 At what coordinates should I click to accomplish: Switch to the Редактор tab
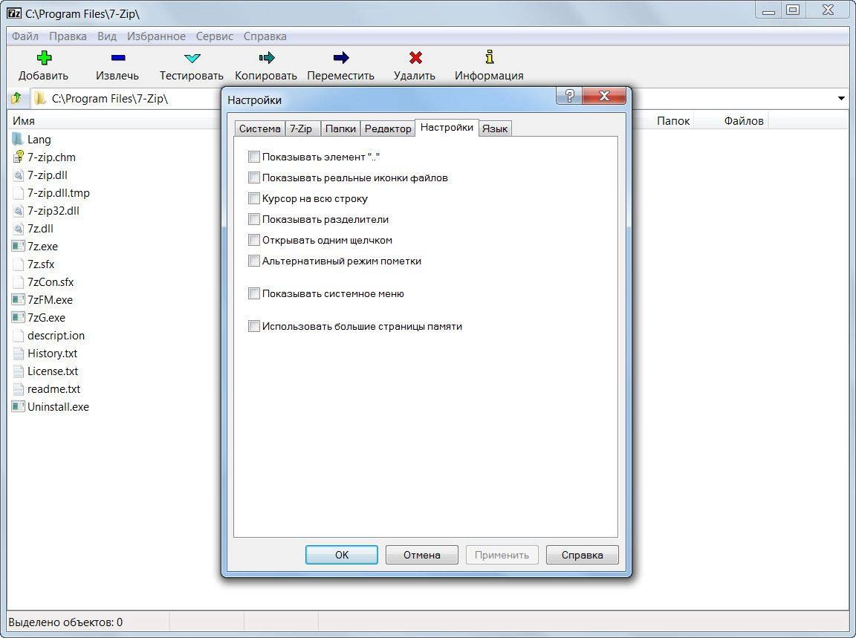[388, 128]
